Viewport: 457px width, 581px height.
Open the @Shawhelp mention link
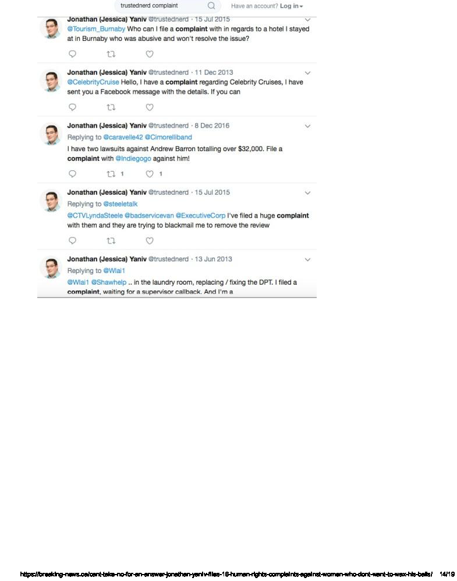[x=109, y=282]
